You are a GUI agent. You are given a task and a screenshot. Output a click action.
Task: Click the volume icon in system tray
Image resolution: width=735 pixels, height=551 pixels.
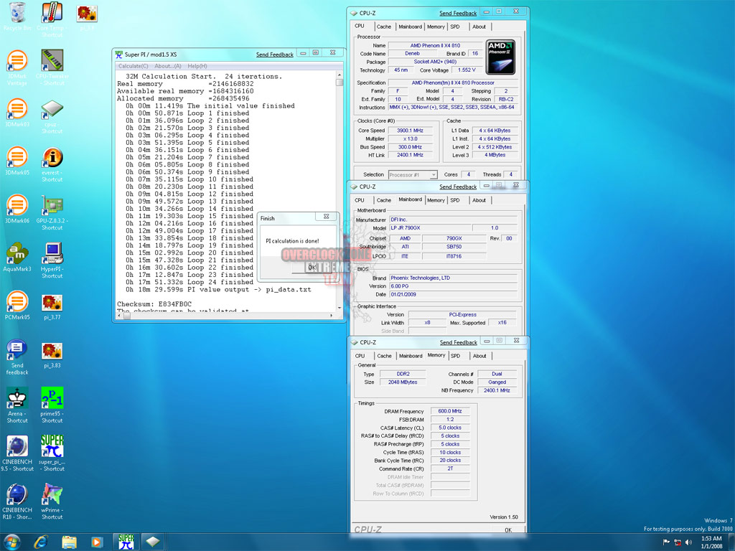688,542
